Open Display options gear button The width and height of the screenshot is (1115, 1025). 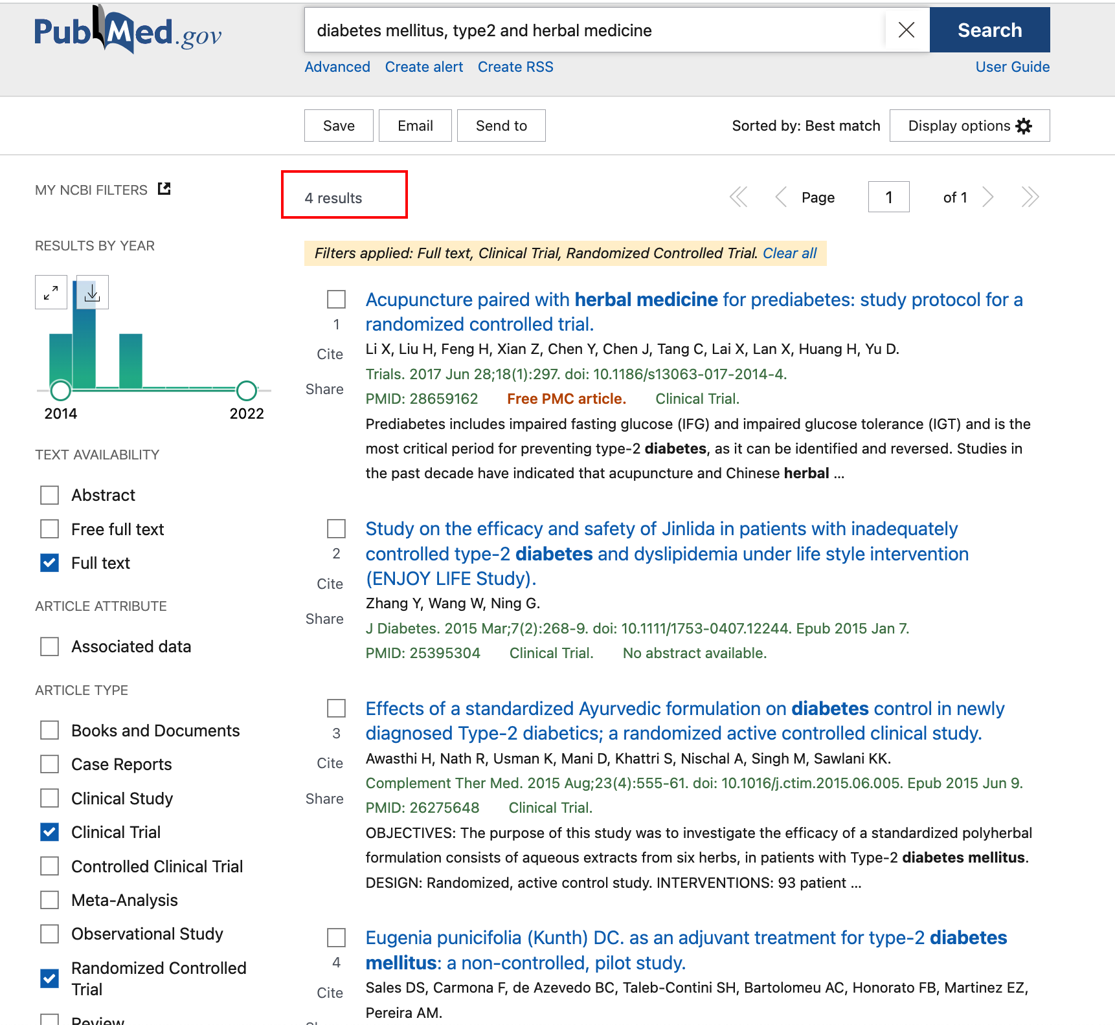click(x=969, y=126)
